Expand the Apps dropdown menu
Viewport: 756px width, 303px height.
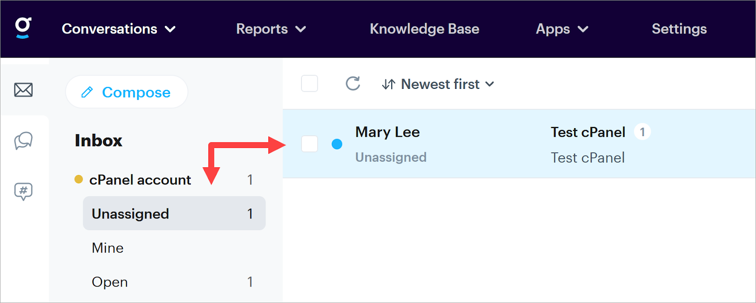click(x=562, y=29)
